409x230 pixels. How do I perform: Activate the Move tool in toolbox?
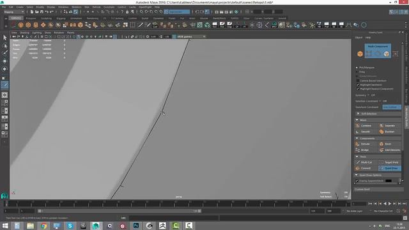click(4, 61)
